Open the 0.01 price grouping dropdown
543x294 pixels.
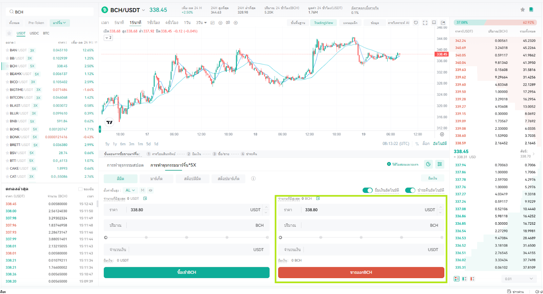(x=519, y=279)
